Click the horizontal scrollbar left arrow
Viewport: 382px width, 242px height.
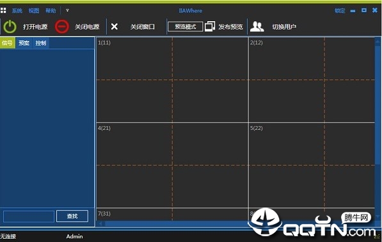pyautogui.click(x=101, y=223)
